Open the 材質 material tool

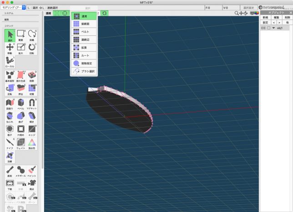(32, 90)
